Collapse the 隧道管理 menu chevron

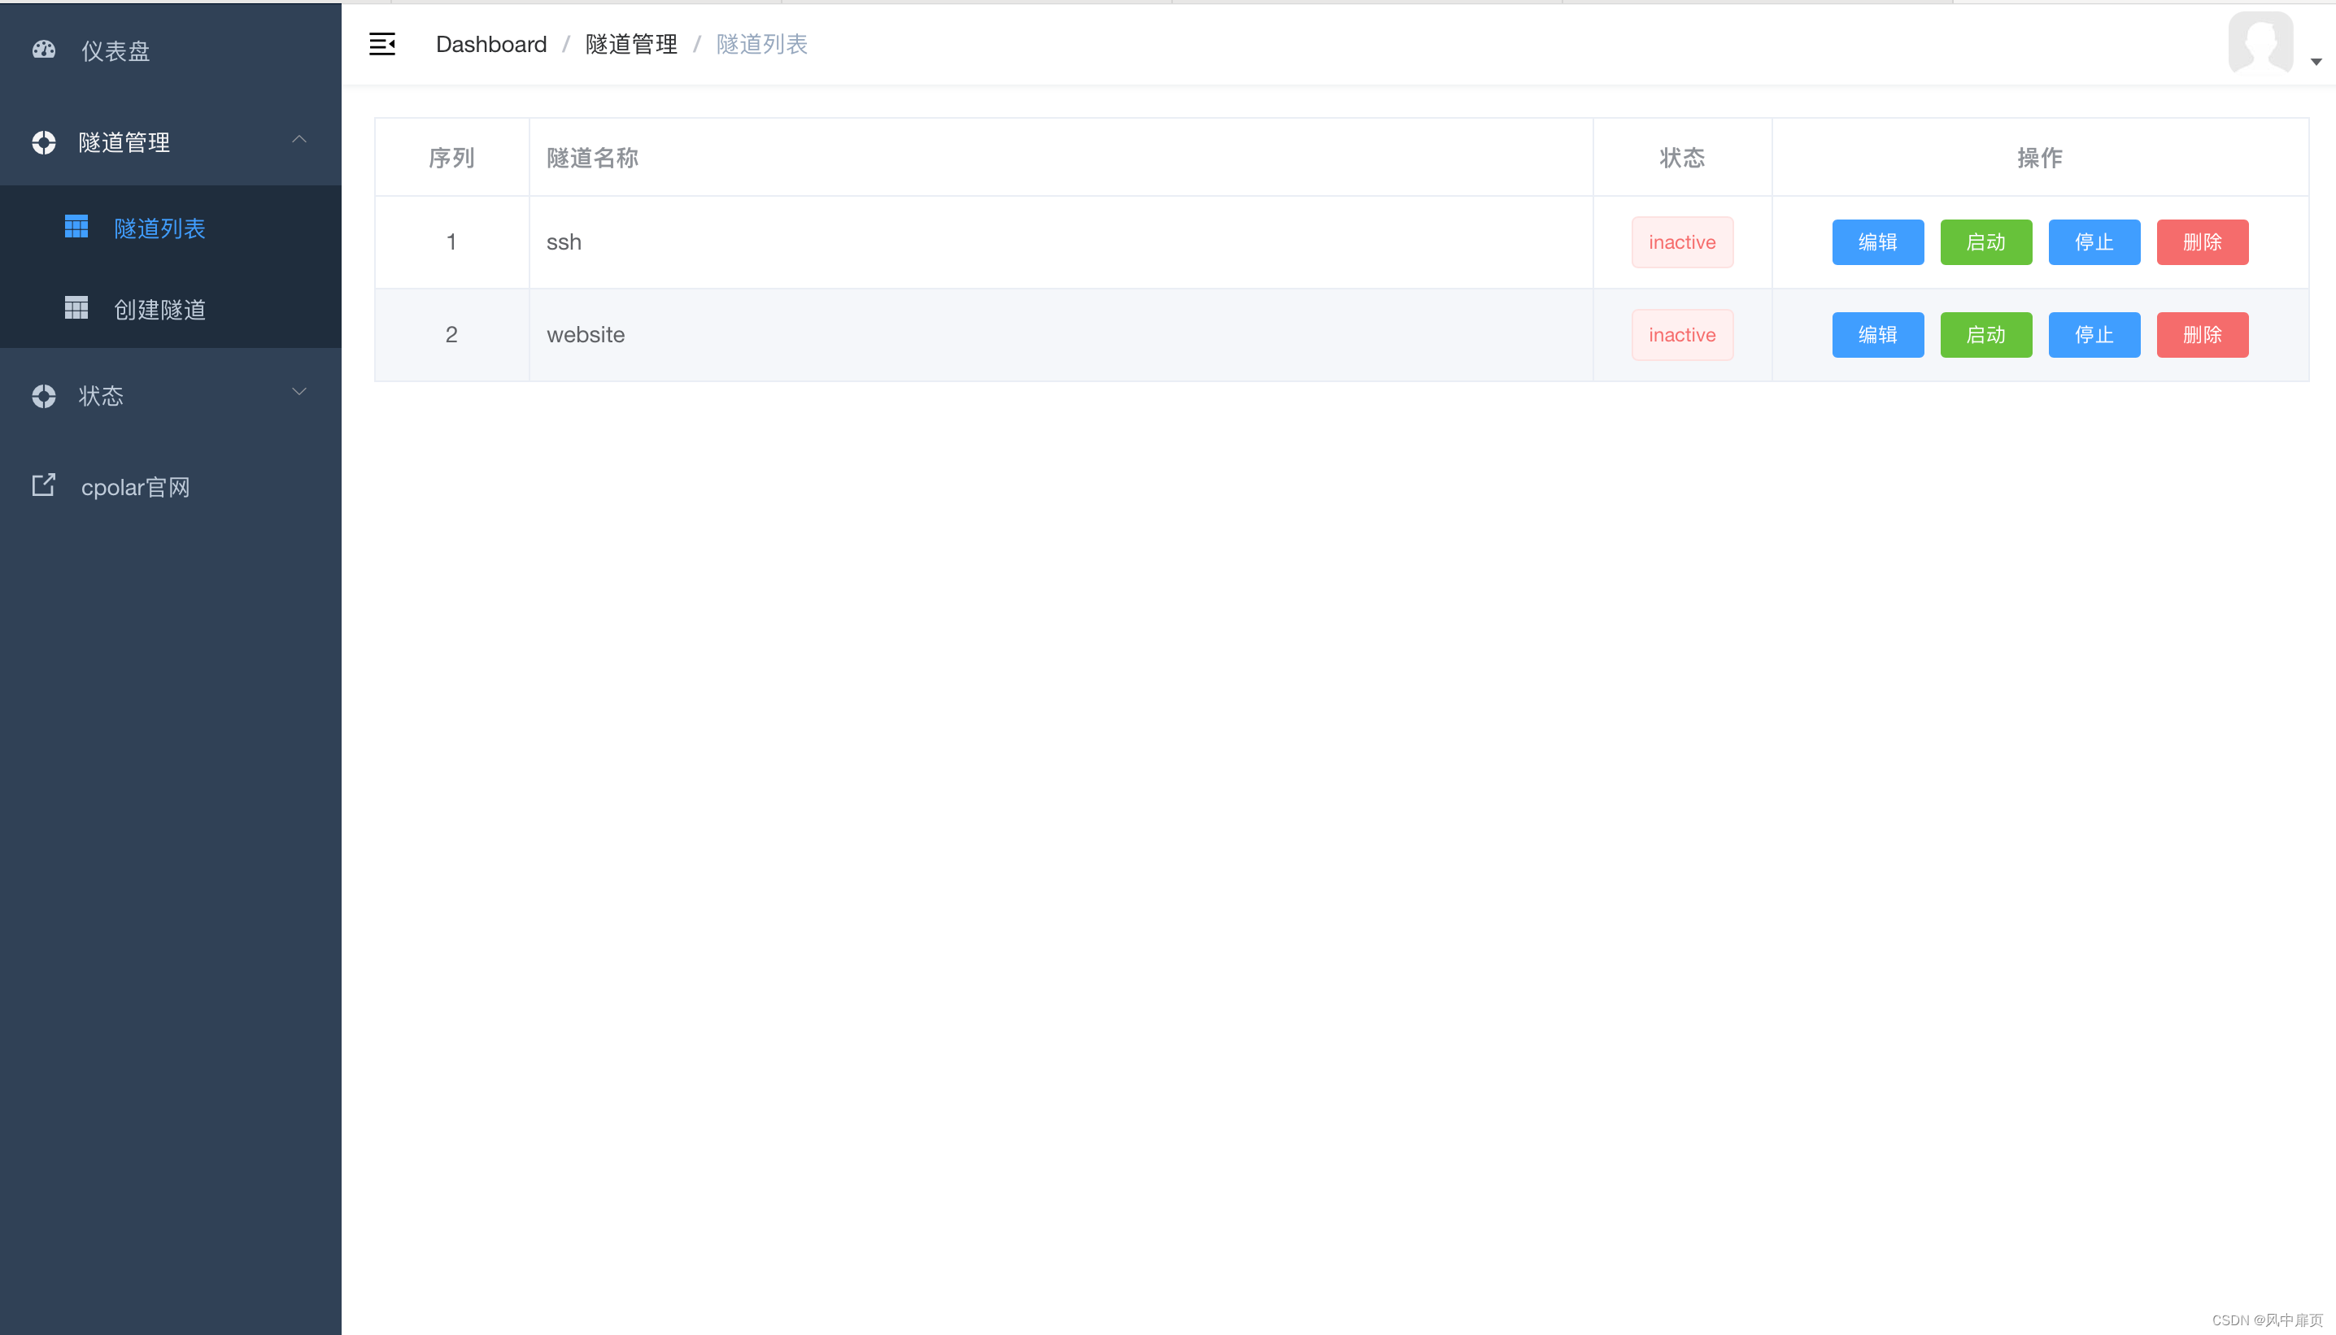click(299, 139)
